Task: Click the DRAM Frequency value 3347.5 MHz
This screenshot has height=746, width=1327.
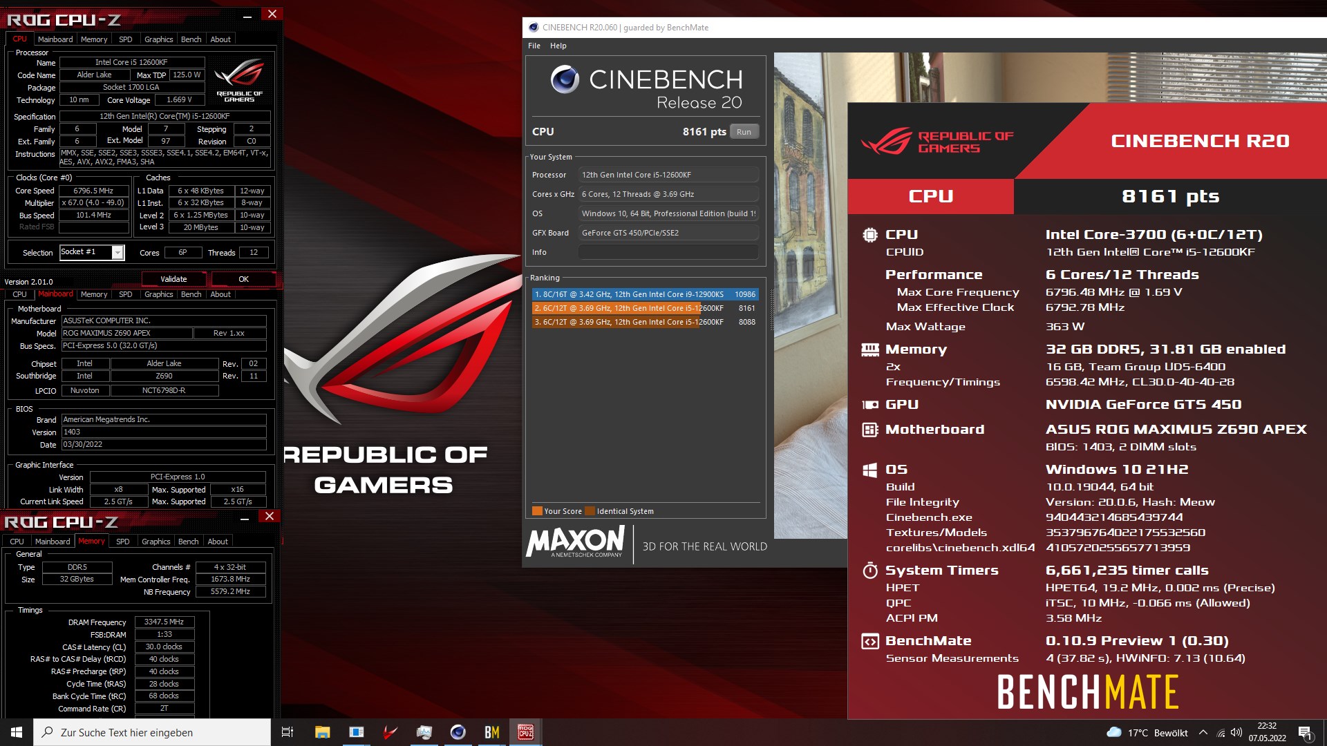Action: [x=164, y=622]
